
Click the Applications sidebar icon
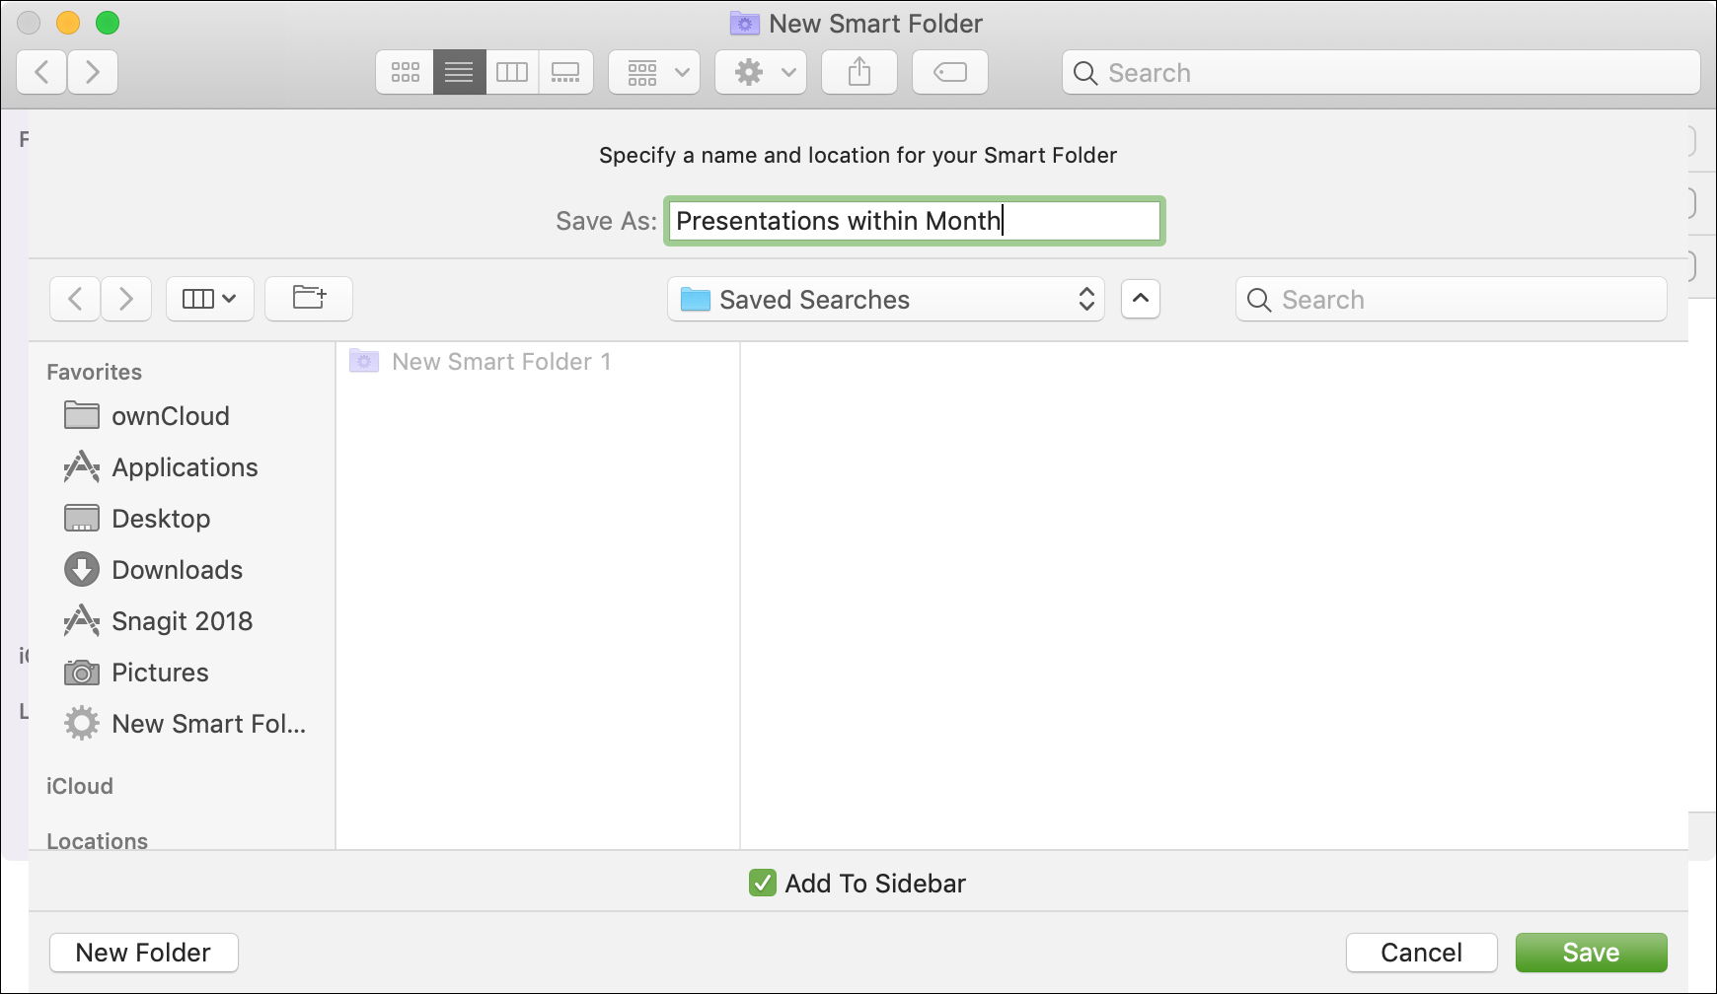point(82,466)
